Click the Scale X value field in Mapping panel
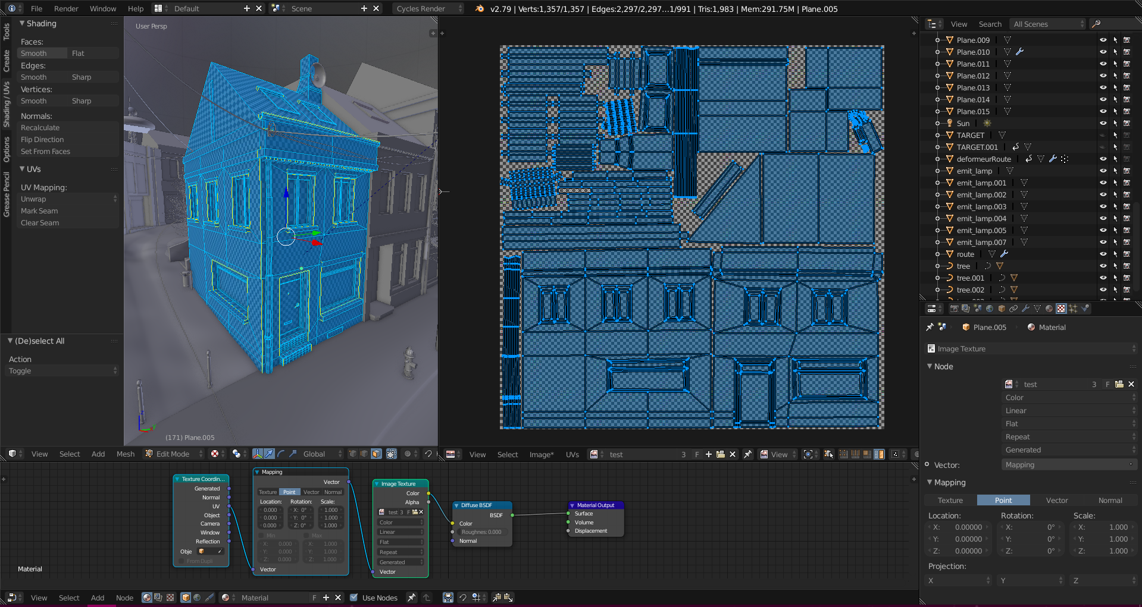1142x607 pixels. (1105, 527)
